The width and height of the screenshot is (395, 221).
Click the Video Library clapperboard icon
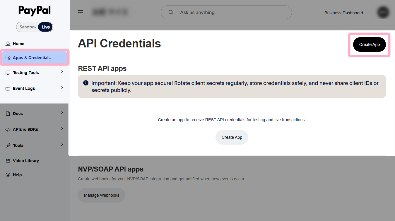pos(8,161)
